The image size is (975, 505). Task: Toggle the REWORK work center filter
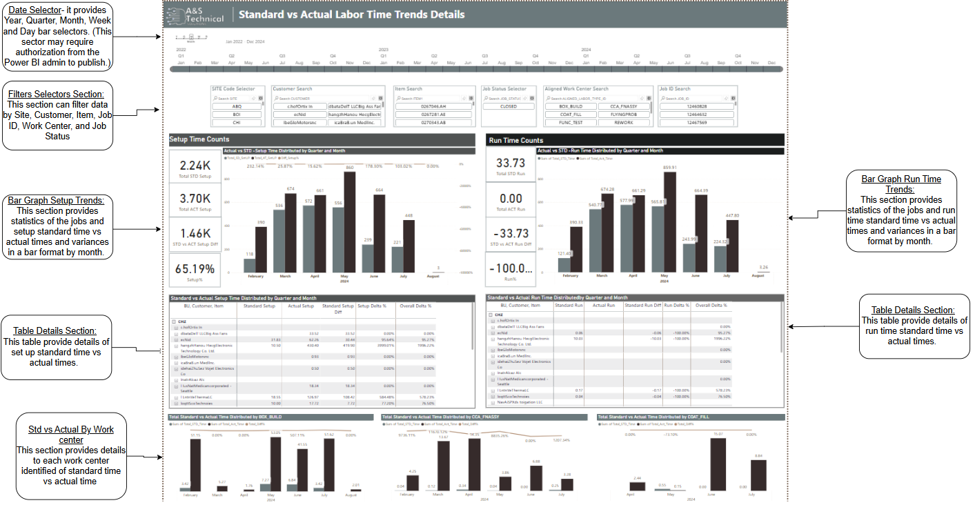pos(624,122)
